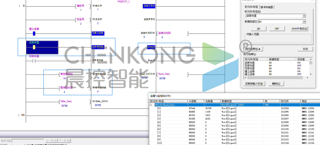
Task: Open the 软元件/标签 combo box dropdown
Action: [304, 16]
